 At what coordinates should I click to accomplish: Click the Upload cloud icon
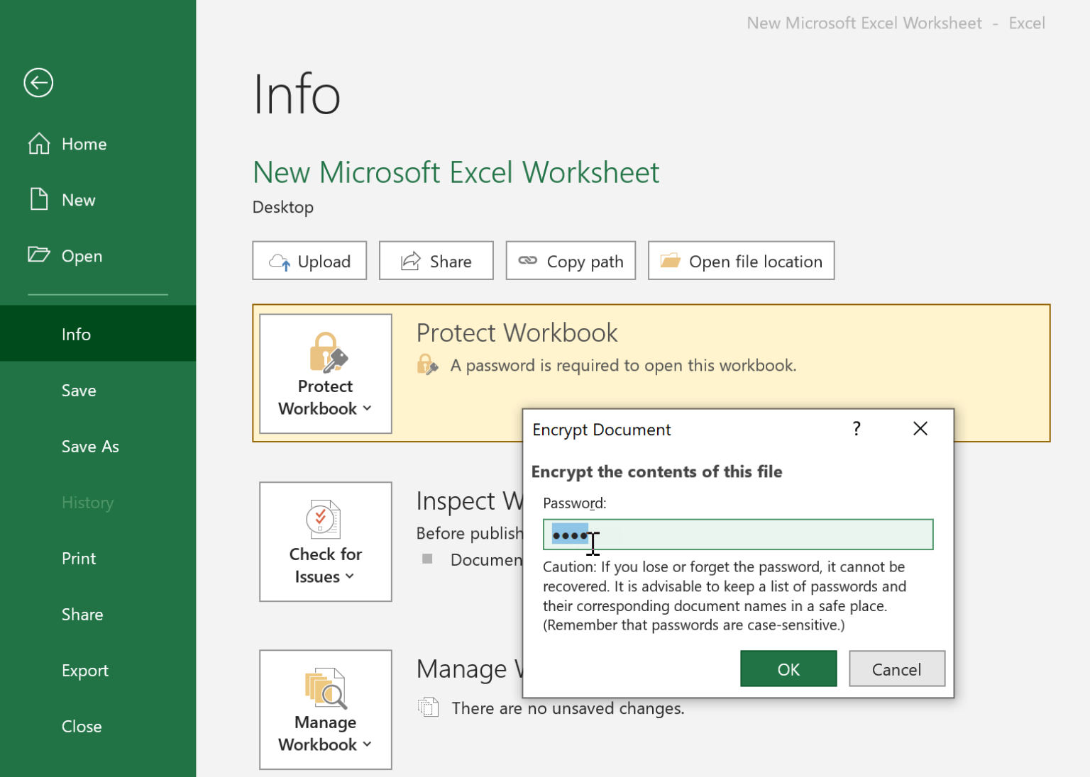[x=280, y=262]
